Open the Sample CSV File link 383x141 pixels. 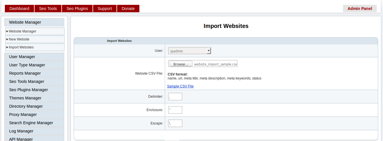click(180, 86)
